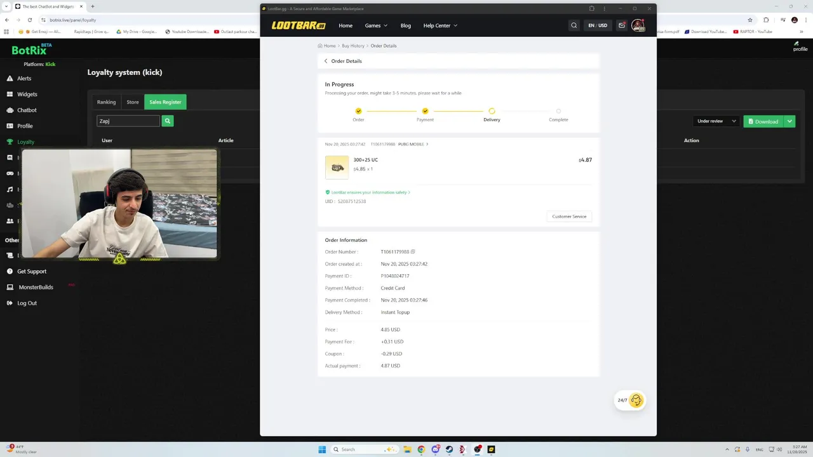This screenshot has height=457, width=813.
Task: Open Widgets in BotRix sidebar
Action: 22,94
